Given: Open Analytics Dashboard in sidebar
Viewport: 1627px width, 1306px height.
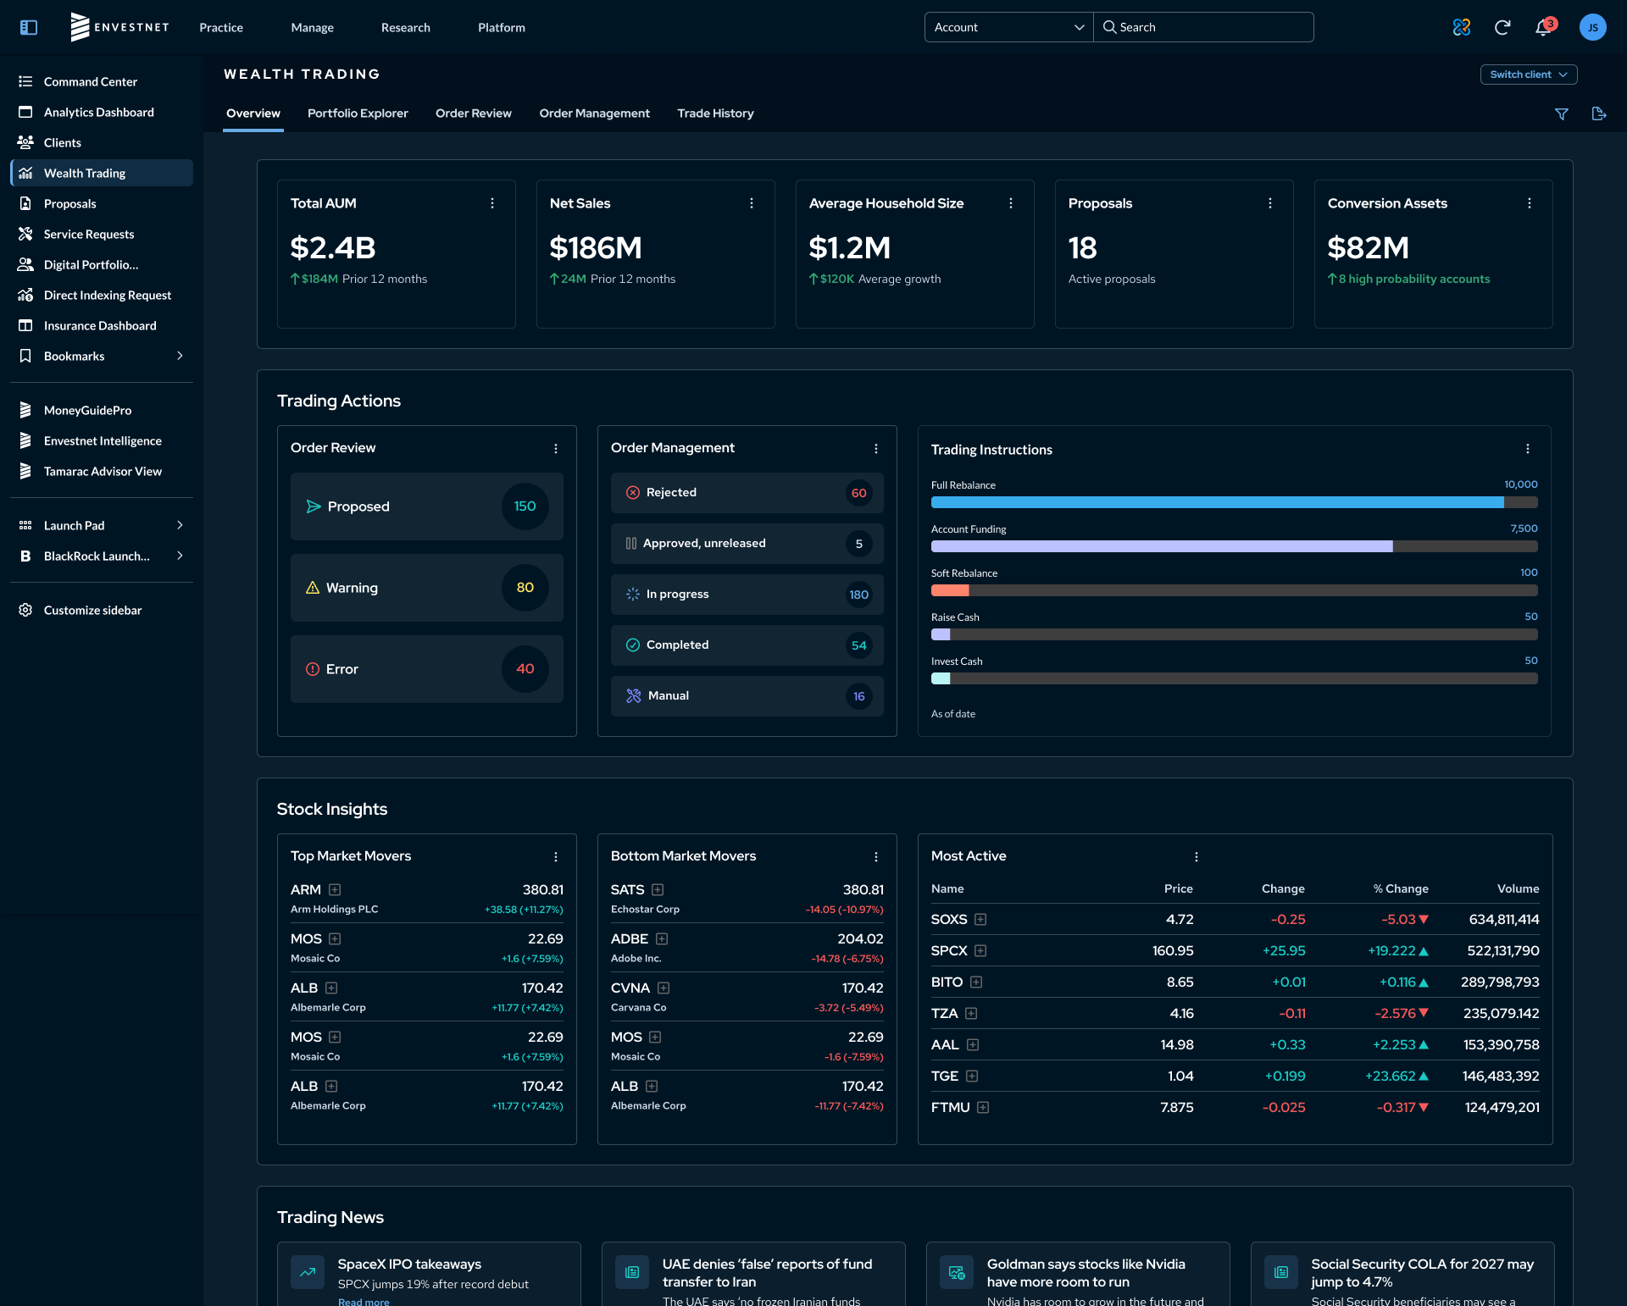Looking at the screenshot, I should point(102,112).
